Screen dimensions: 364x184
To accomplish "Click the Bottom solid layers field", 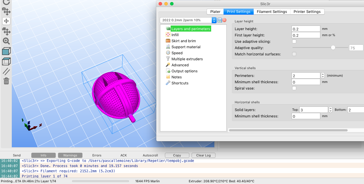I will 356,110.
